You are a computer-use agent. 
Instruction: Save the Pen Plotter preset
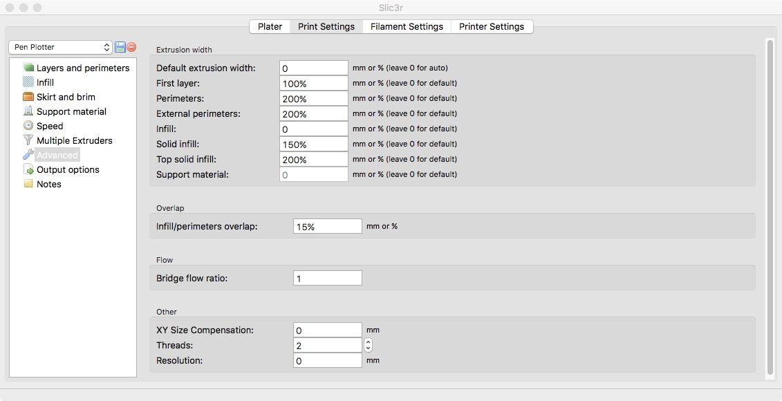pyautogui.click(x=119, y=47)
